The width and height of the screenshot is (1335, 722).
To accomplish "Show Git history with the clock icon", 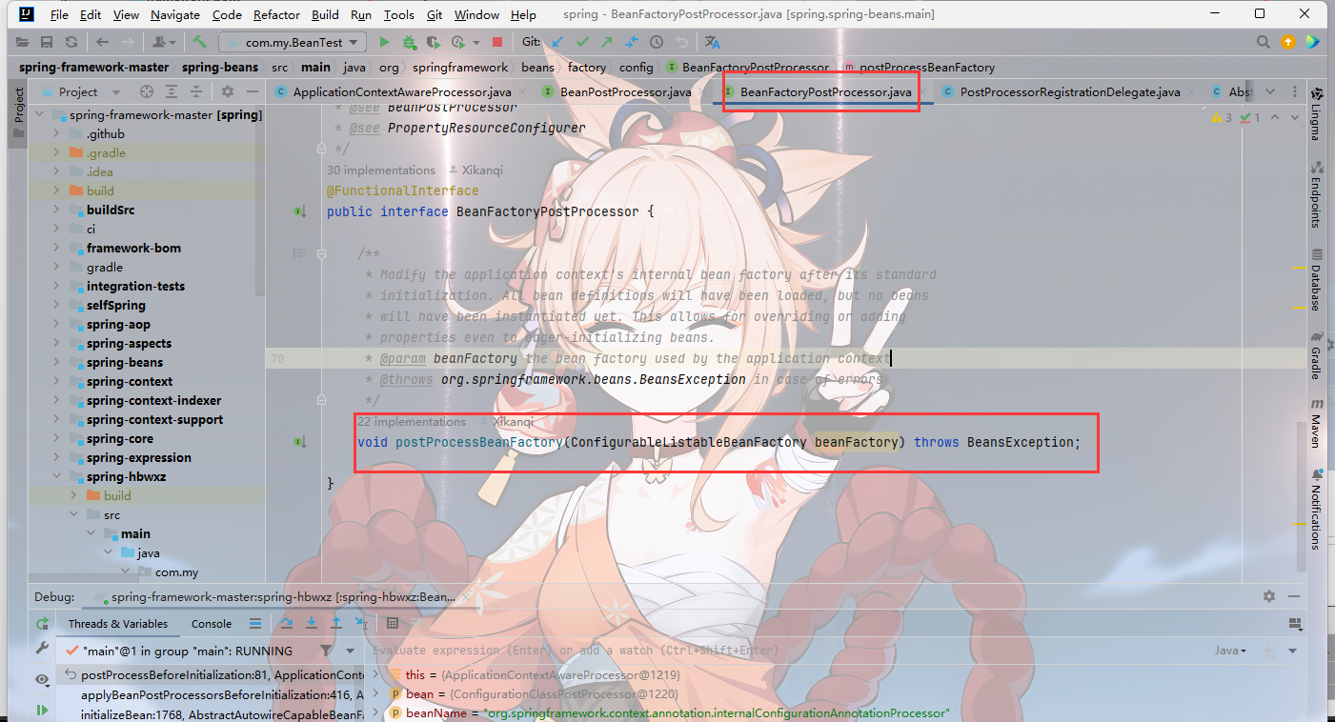I will tap(657, 43).
